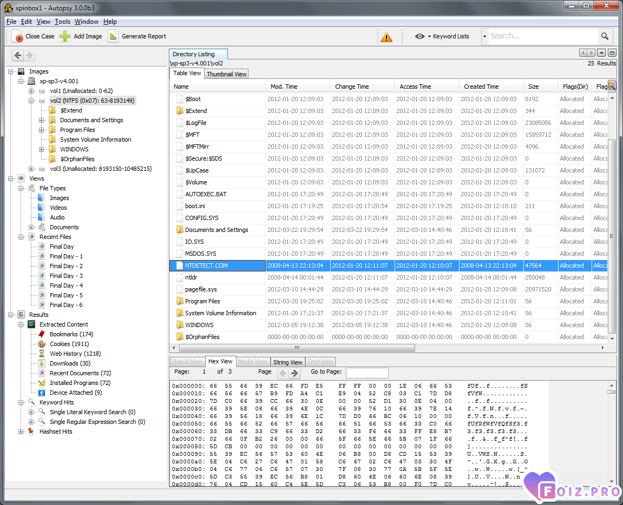Image resolution: width=623 pixels, height=505 pixels.
Task: Expand Single Literal Keyword Search node
Action: click(x=31, y=412)
